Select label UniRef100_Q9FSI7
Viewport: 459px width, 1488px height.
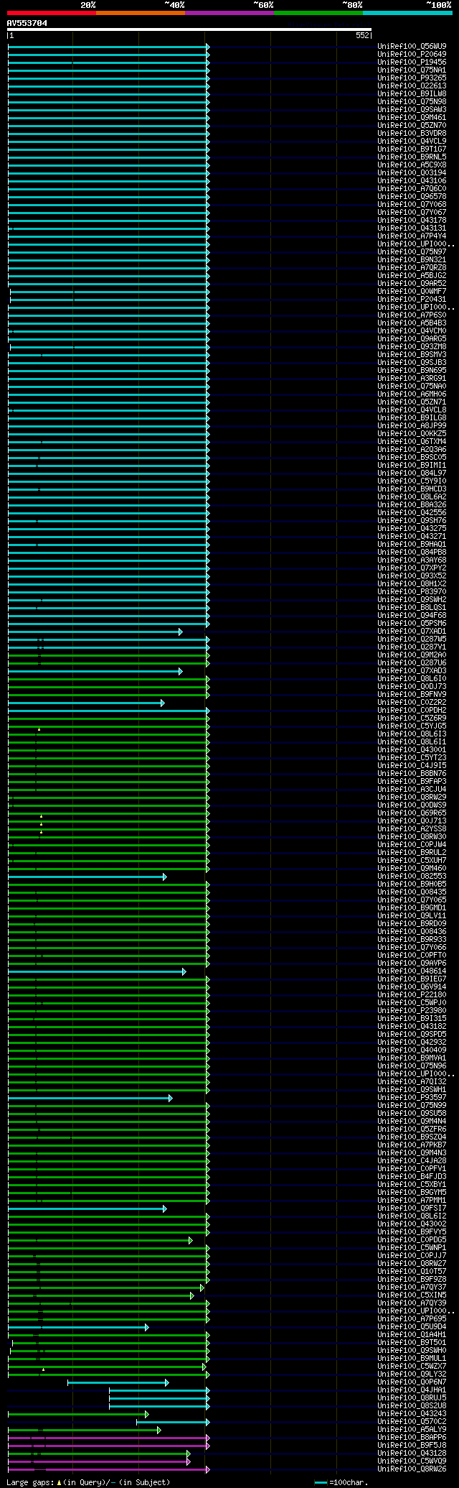pyautogui.click(x=412, y=1208)
